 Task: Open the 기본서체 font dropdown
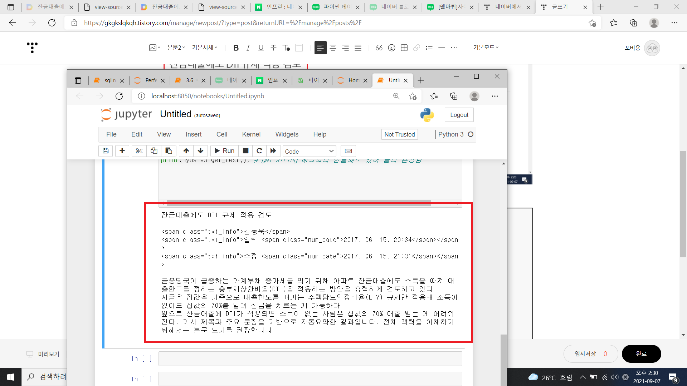click(205, 48)
